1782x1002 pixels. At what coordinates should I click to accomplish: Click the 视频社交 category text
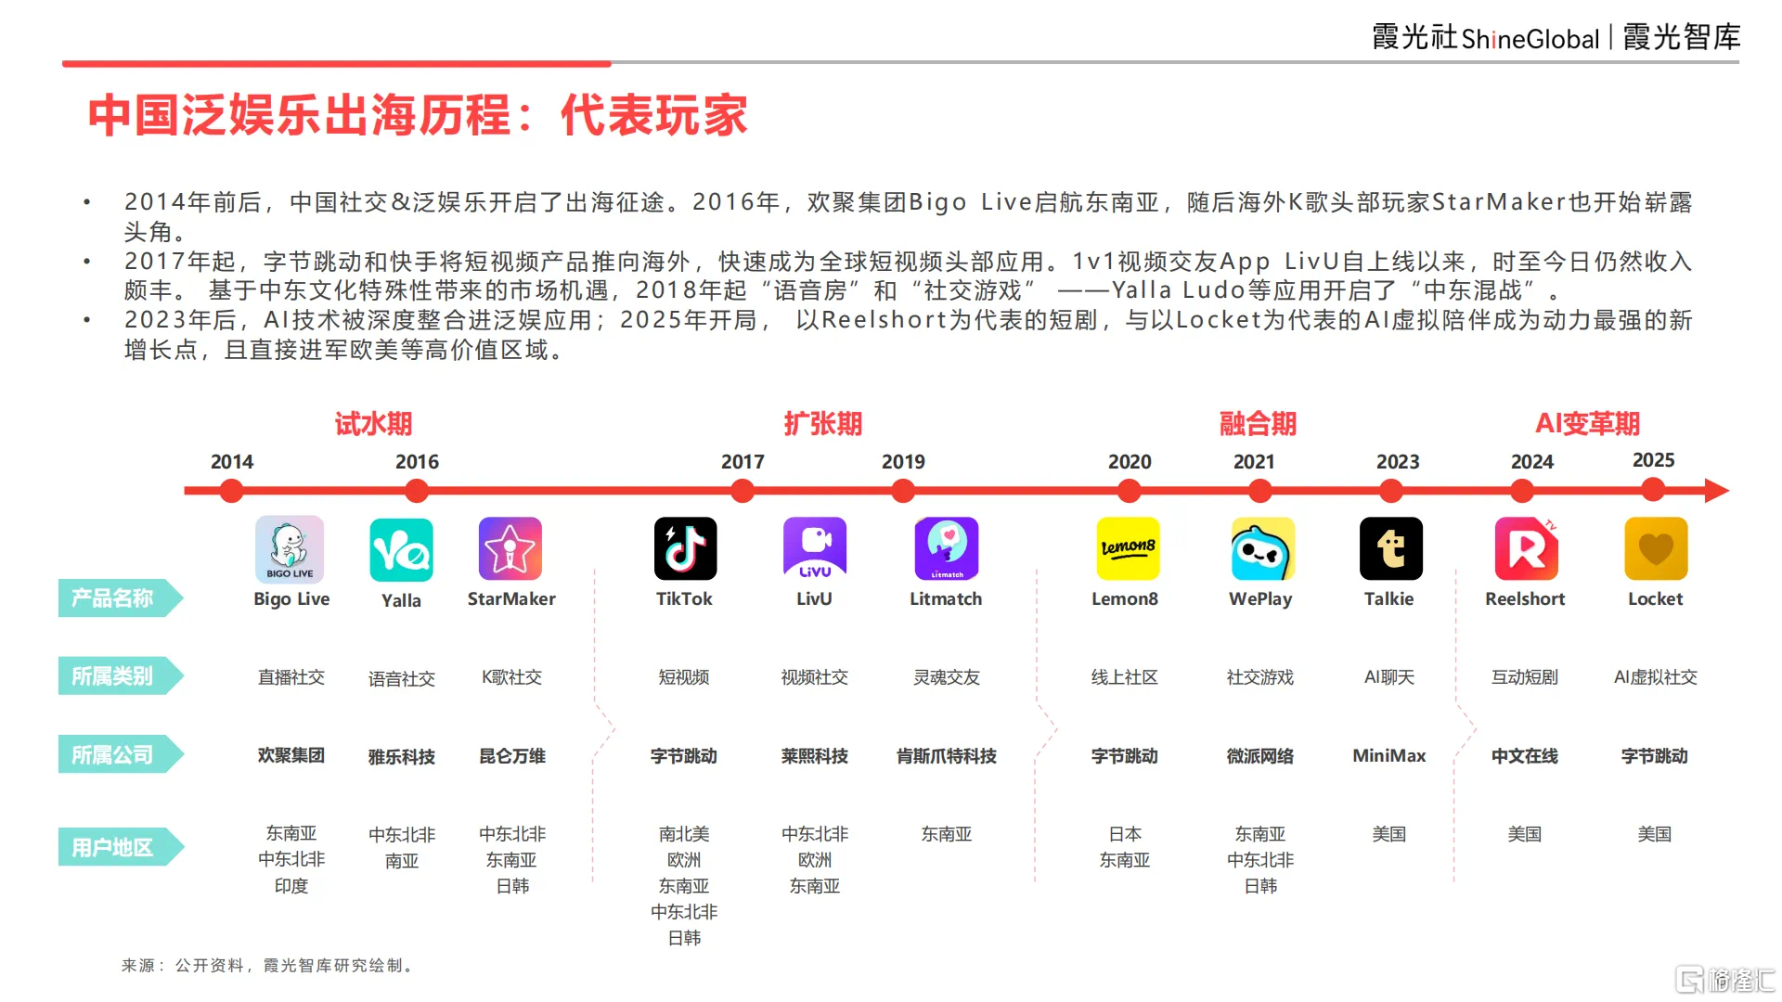coord(815,677)
